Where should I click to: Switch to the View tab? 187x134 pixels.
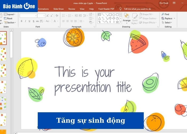pos(82,9)
